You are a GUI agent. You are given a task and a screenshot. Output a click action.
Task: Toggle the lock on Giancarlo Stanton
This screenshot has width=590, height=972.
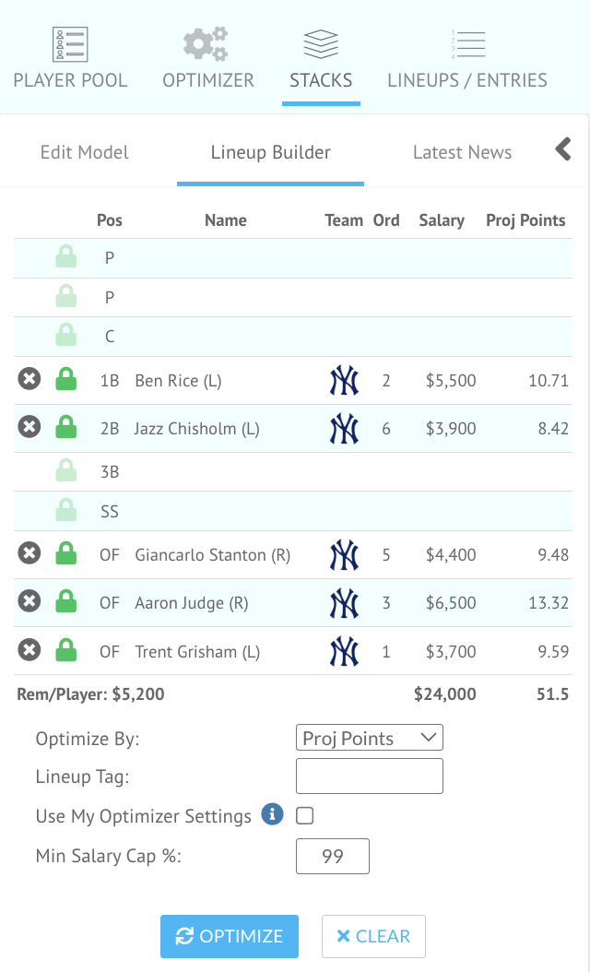(x=65, y=555)
